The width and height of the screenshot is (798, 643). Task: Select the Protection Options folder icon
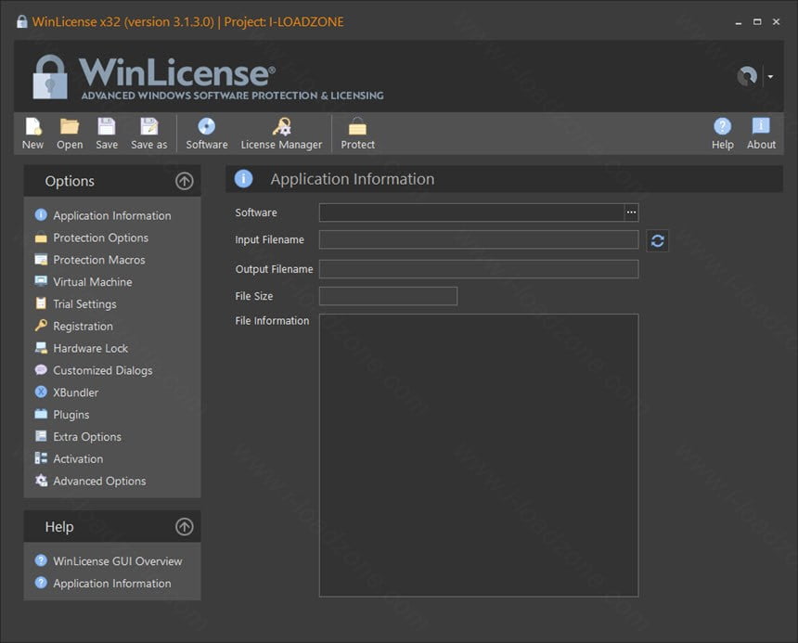[x=41, y=238]
